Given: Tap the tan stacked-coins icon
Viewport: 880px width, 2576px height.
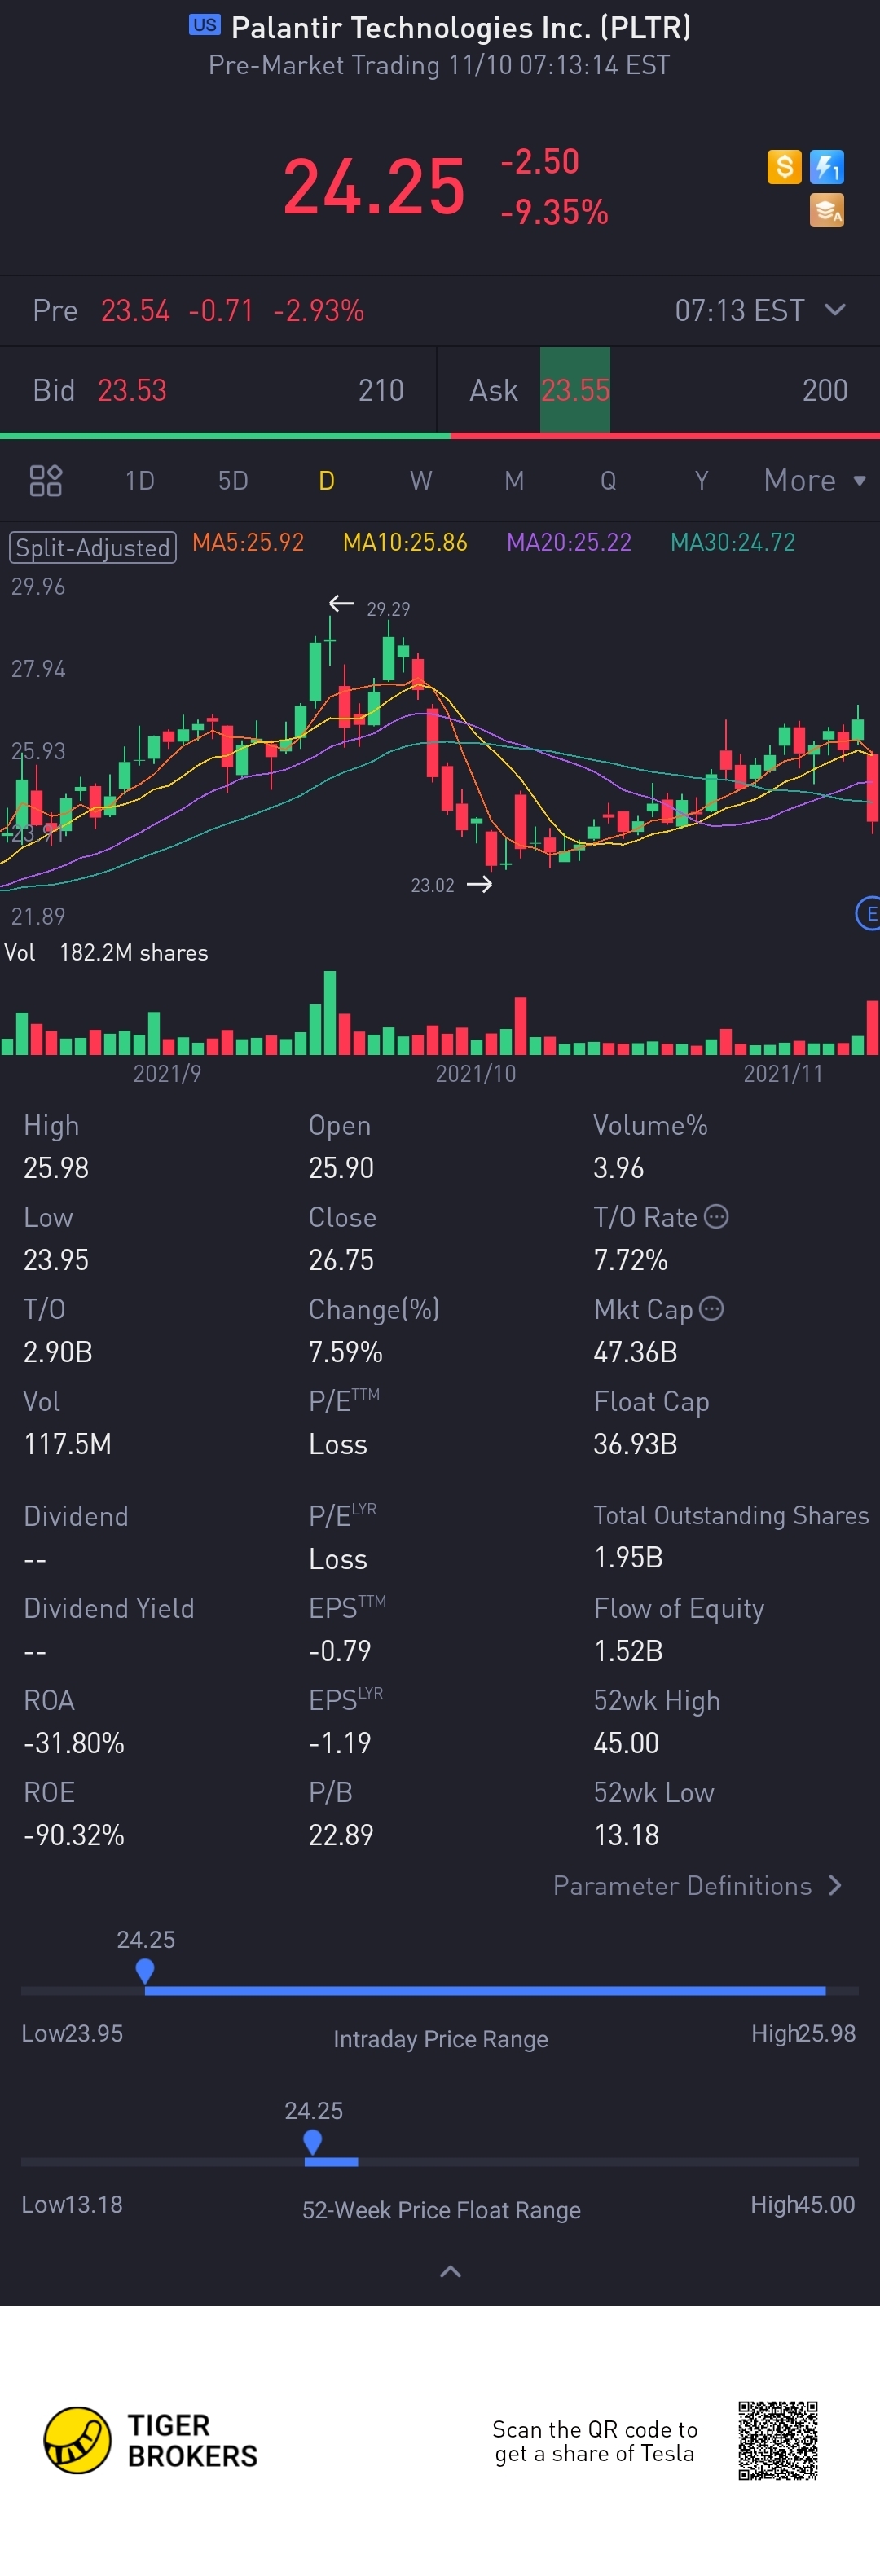Looking at the screenshot, I should coord(827,211).
